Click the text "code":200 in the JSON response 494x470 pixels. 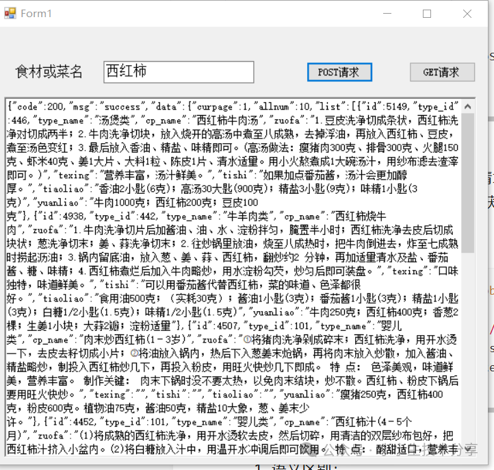point(38,107)
